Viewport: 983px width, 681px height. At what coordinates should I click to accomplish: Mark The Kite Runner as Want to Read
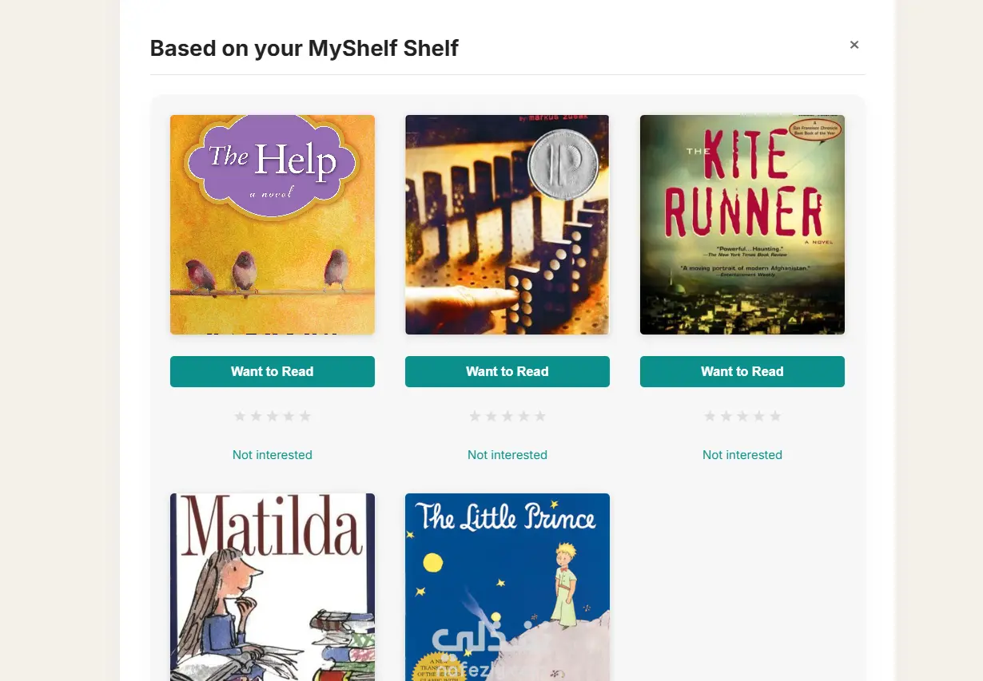tap(742, 371)
